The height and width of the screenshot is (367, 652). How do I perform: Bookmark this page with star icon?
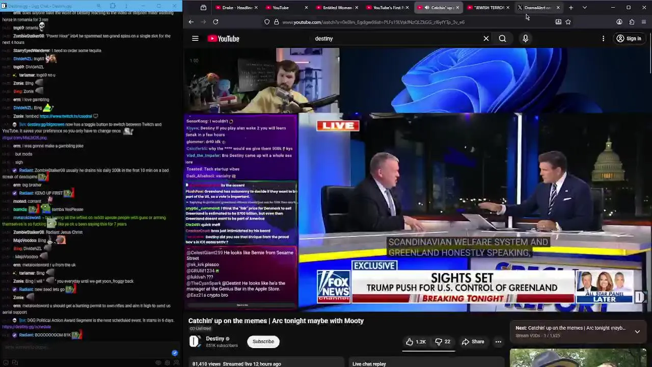pyautogui.click(x=568, y=22)
